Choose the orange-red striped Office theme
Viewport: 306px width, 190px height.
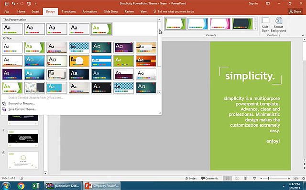click(146, 61)
